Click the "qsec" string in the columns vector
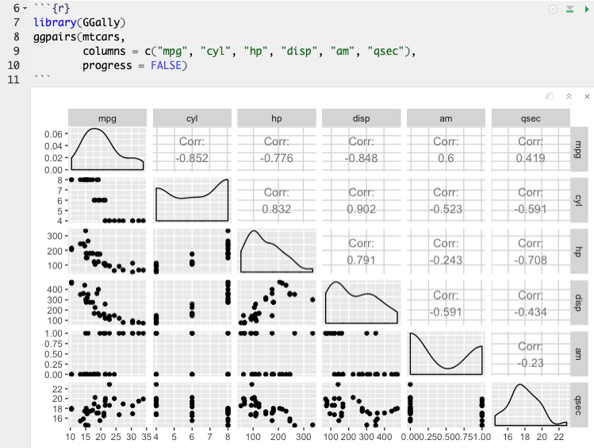Image resolution: width=594 pixels, height=448 pixels. click(385, 51)
